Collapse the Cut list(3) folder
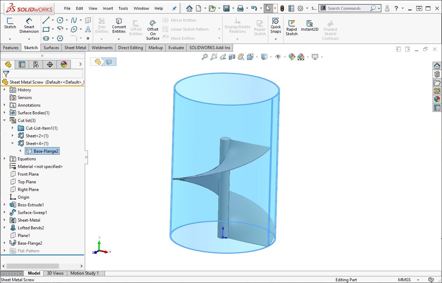This screenshot has height=283, width=442. pos(5,121)
